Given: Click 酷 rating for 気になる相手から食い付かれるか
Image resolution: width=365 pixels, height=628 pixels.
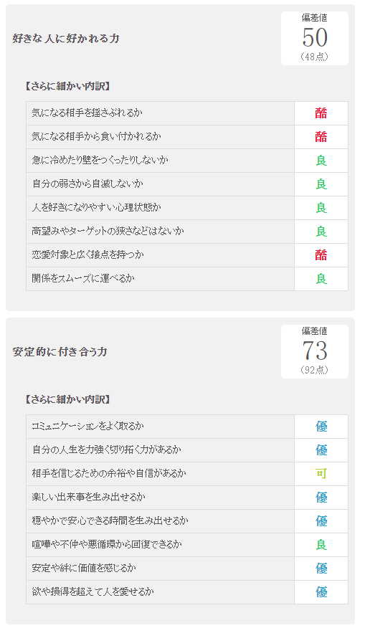Looking at the screenshot, I should 321,137.
